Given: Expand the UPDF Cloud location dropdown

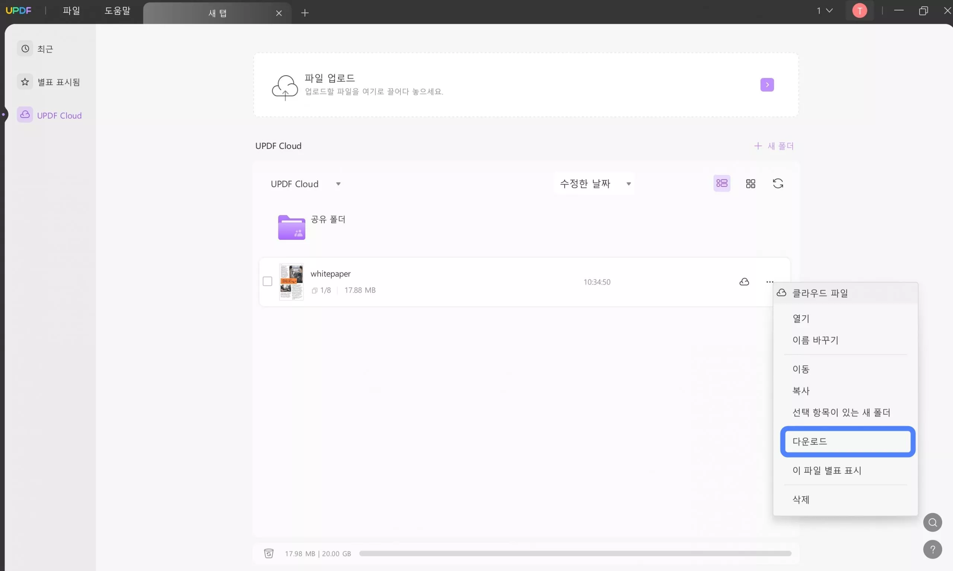Looking at the screenshot, I should (306, 184).
